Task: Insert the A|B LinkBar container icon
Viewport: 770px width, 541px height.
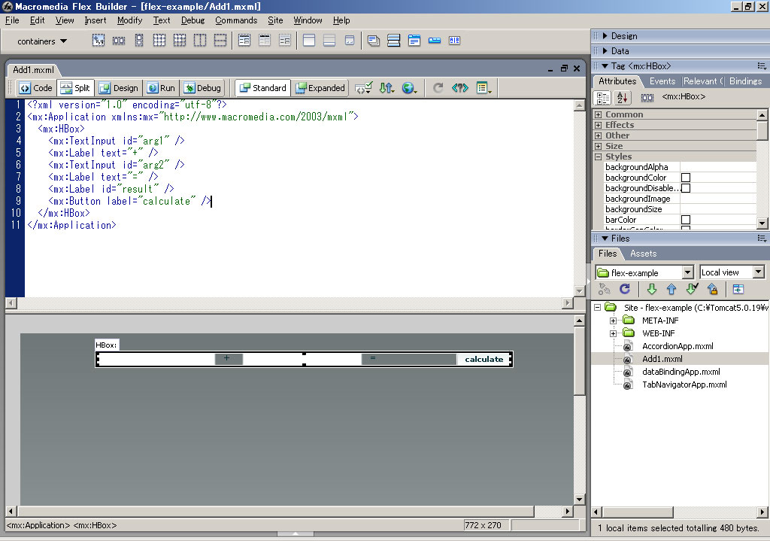Action: point(455,41)
